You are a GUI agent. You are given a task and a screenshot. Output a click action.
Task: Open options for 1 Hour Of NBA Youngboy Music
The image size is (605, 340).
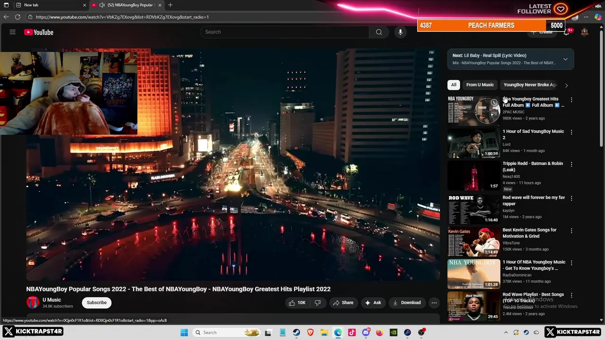[571, 263]
